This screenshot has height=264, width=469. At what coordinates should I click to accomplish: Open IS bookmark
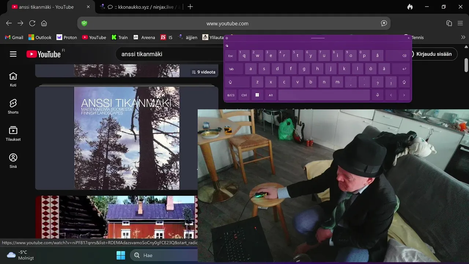tap(167, 37)
